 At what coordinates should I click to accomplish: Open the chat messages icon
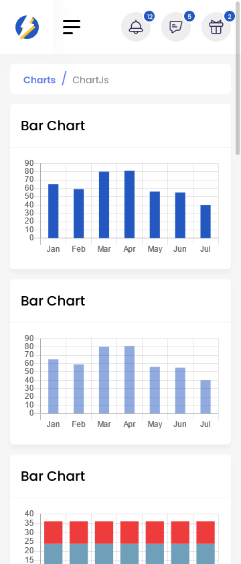[x=176, y=27]
